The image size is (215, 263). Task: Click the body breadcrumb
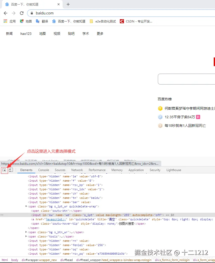tap(15, 260)
